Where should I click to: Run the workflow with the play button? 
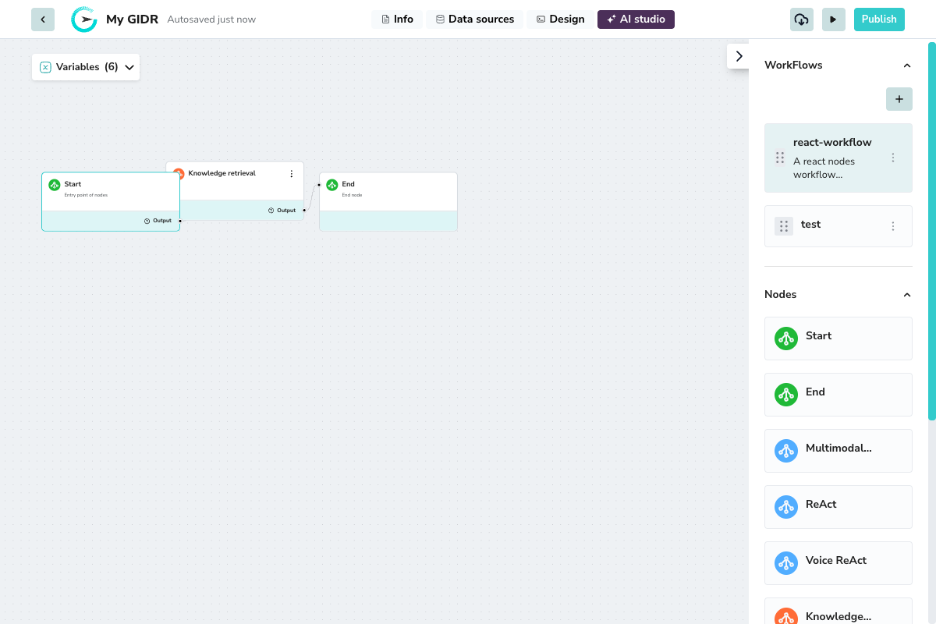coord(833,19)
